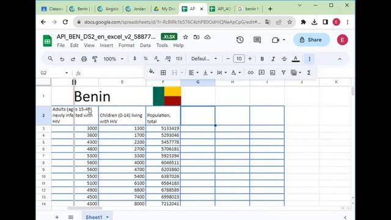Decrease font size with minus button

[228, 59]
